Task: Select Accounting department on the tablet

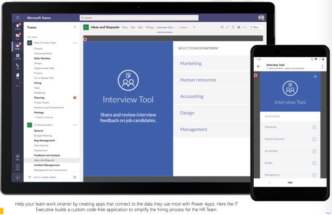Action: tap(212, 96)
